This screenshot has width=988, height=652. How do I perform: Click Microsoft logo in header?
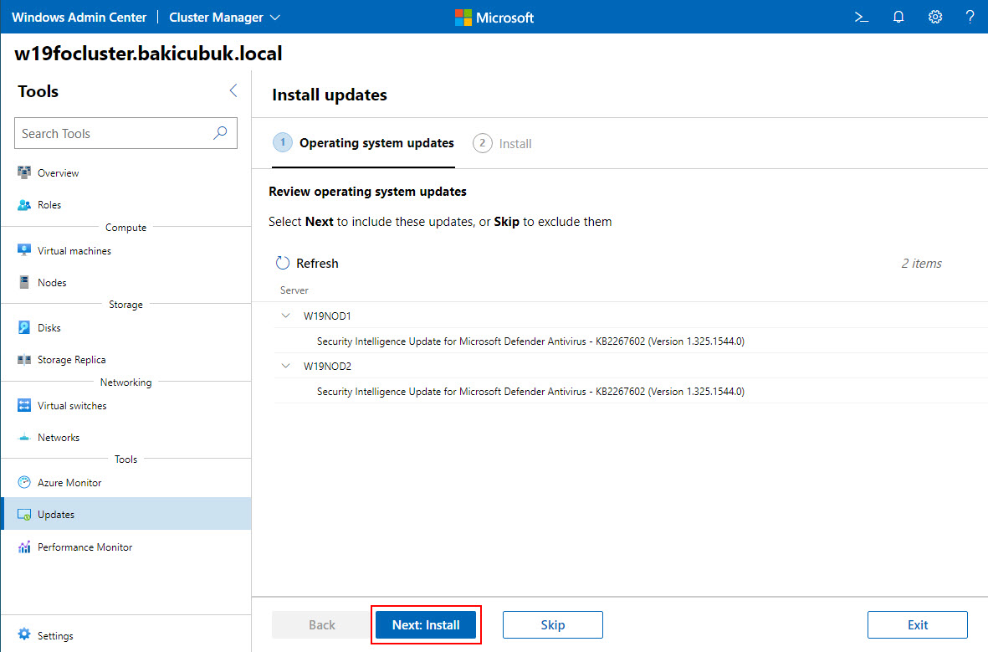pos(494,18)
